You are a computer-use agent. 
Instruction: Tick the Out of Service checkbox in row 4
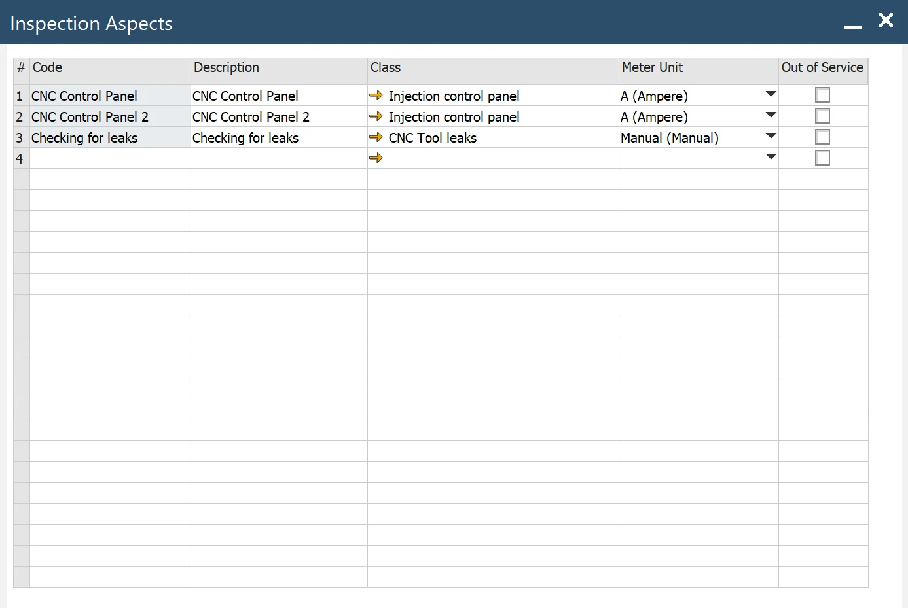click(822, 158)
